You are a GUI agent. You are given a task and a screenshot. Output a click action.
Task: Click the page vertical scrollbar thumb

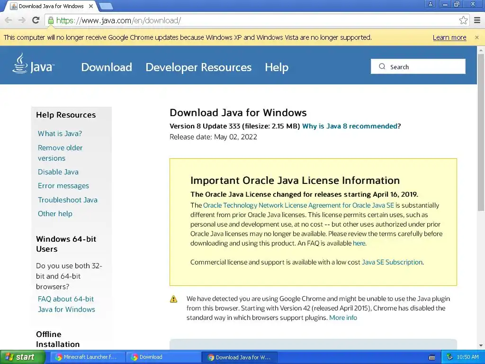pyautogui.click(x=481, y=133)
